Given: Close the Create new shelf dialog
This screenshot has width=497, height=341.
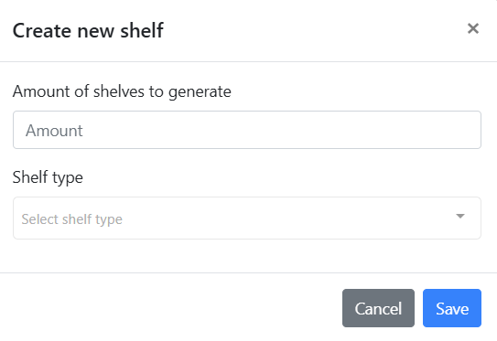Looking at the screenshot, I should (473, 28).
